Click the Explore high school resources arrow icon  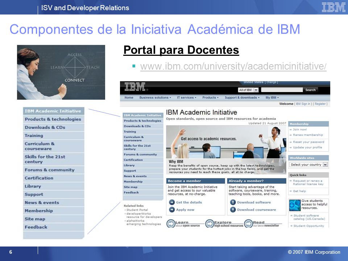[210, 224]
